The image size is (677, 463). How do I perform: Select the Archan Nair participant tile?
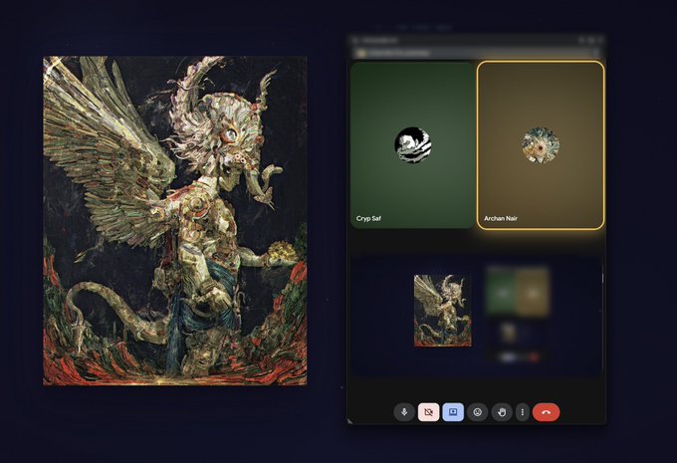(x=541, y=145)
